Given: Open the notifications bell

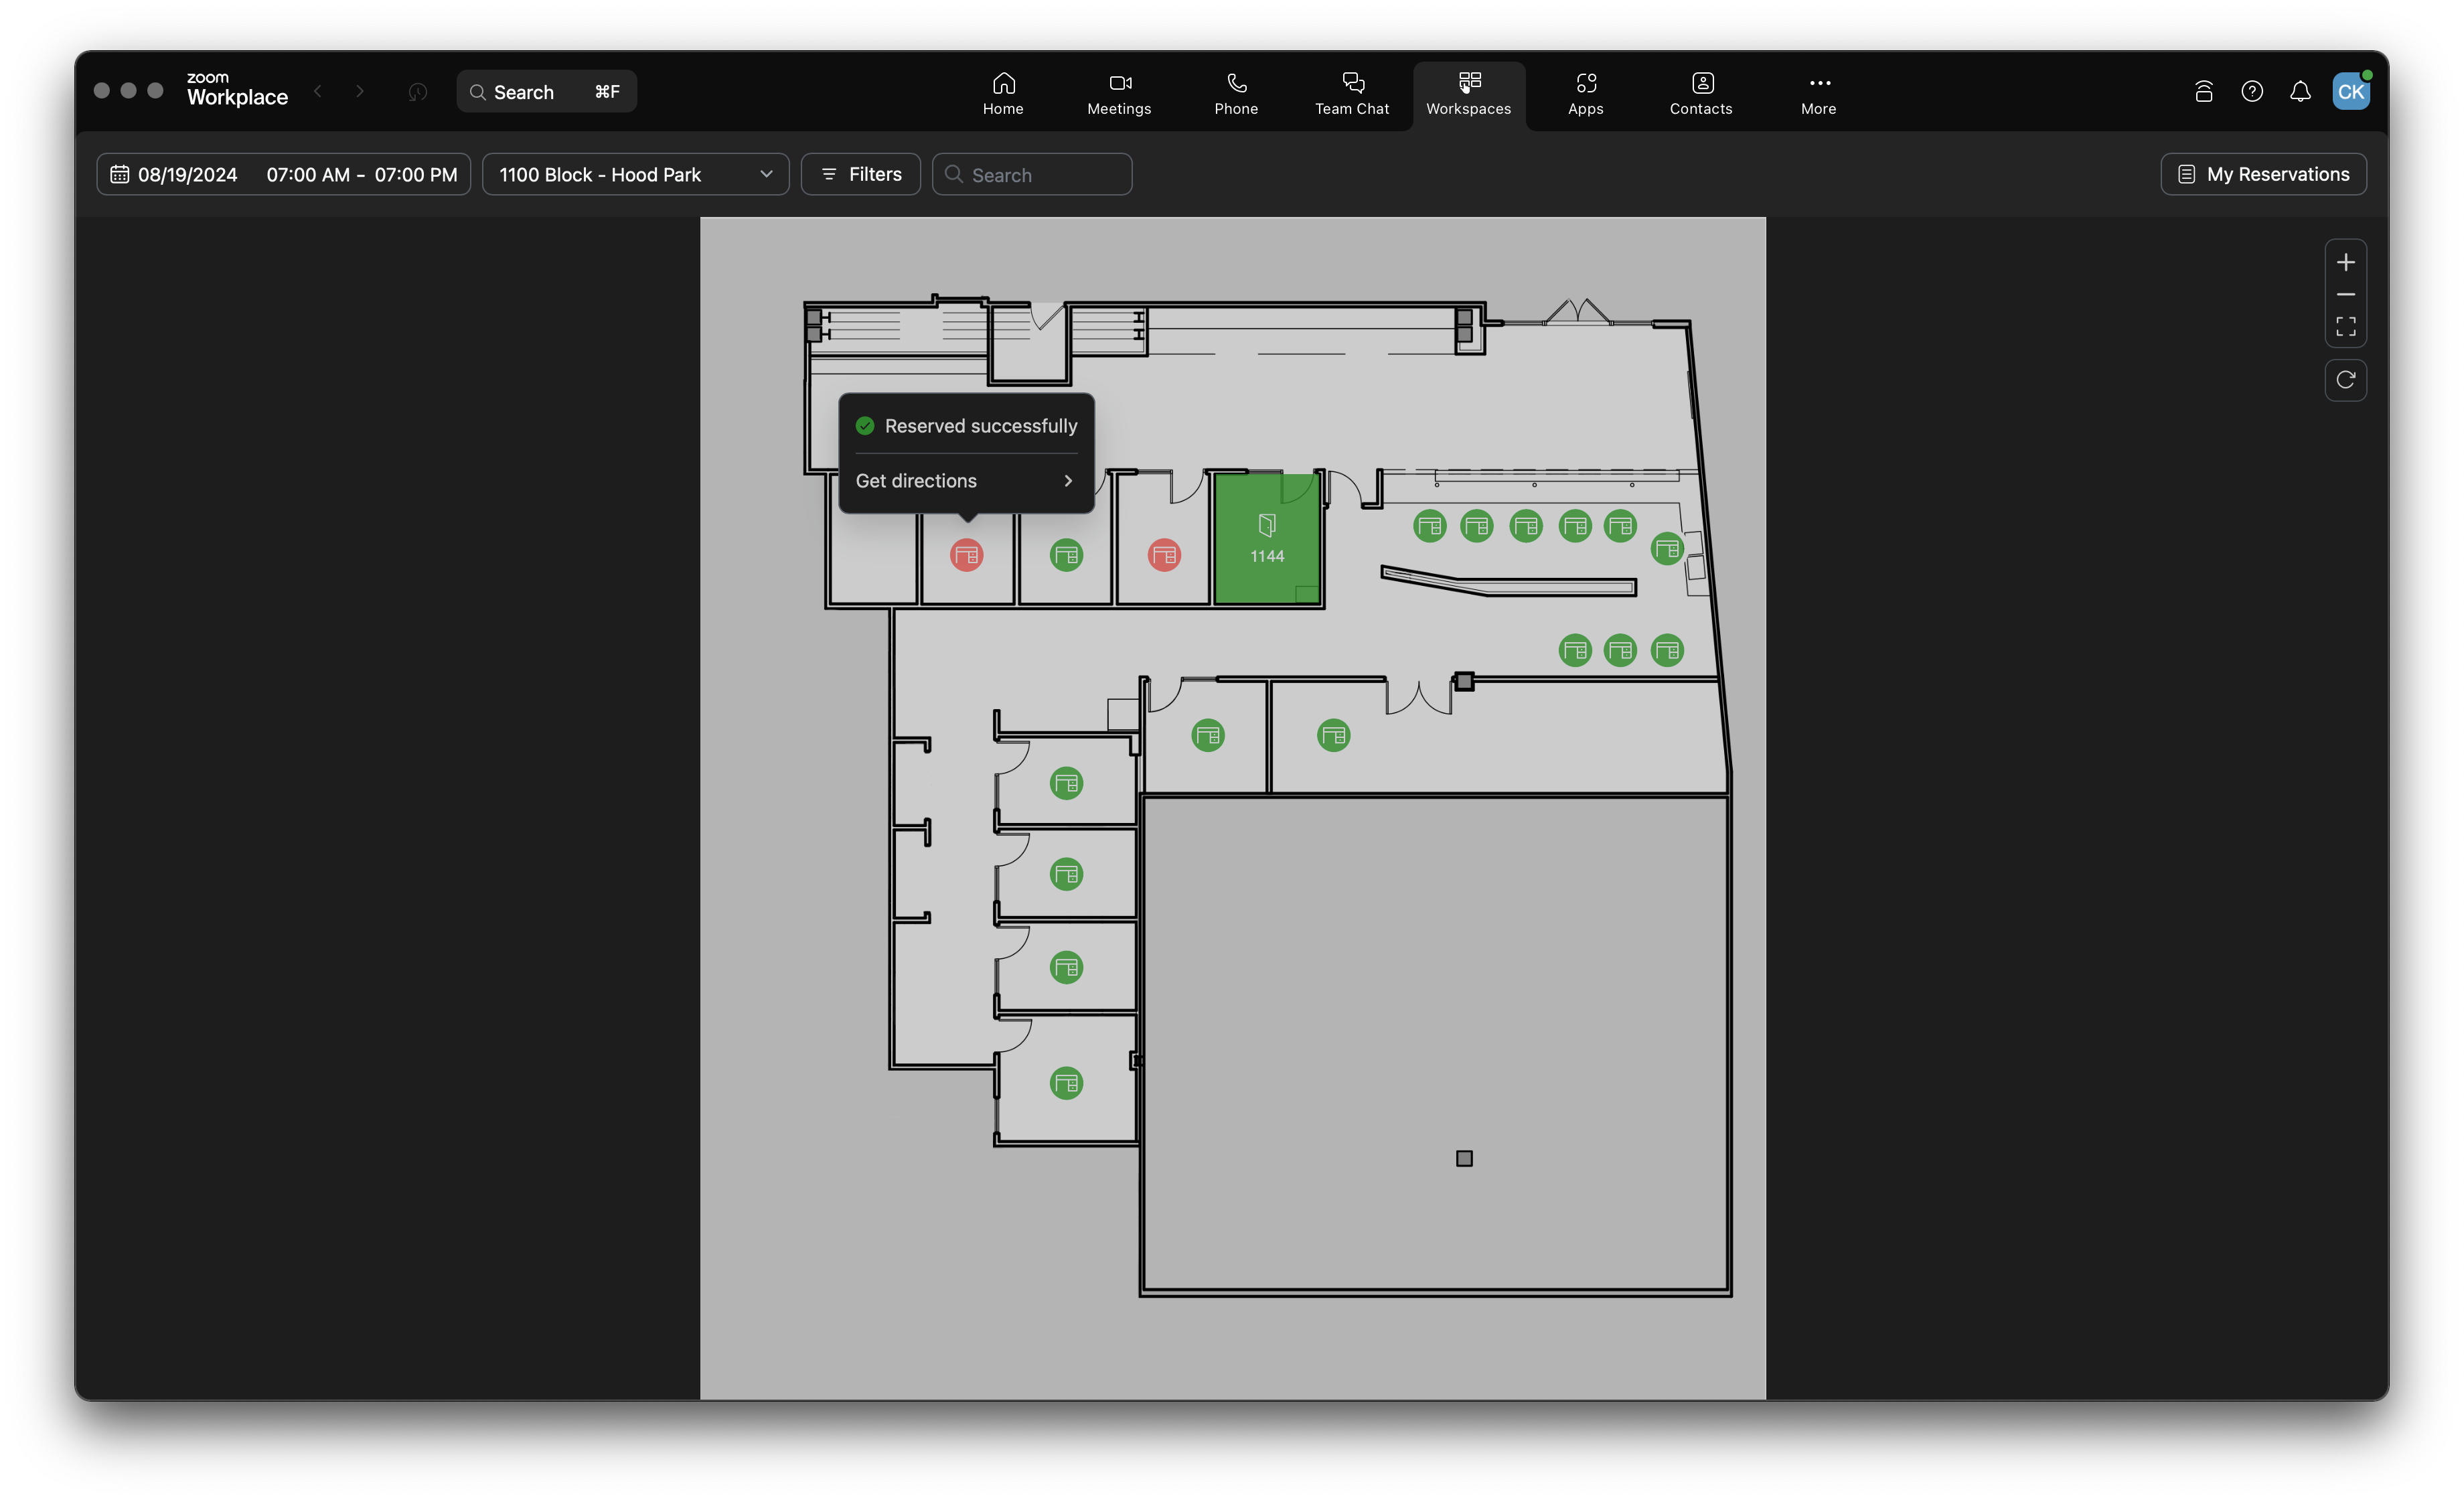Looking at the screenshot, I should (2299, 92).
